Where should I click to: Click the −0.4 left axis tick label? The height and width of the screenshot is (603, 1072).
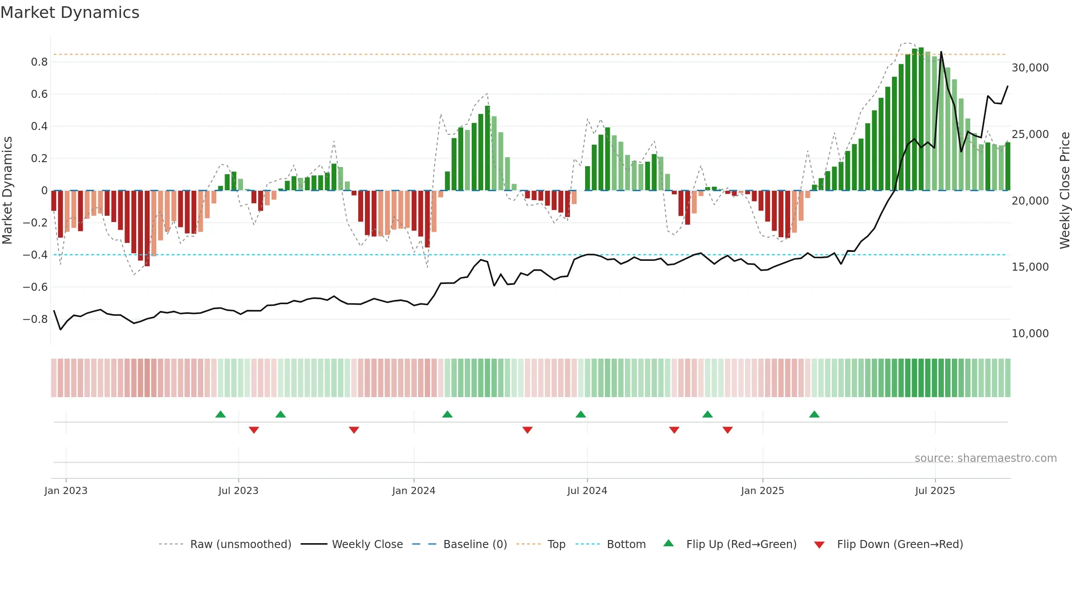[x=35, y=255]
